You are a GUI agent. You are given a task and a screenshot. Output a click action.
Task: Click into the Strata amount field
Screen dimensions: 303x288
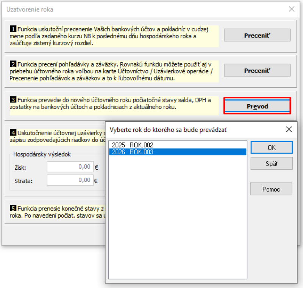(70, 180)
